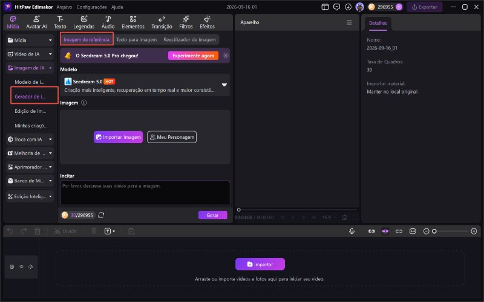Select the Detalhes tab

tap(378, 23)
